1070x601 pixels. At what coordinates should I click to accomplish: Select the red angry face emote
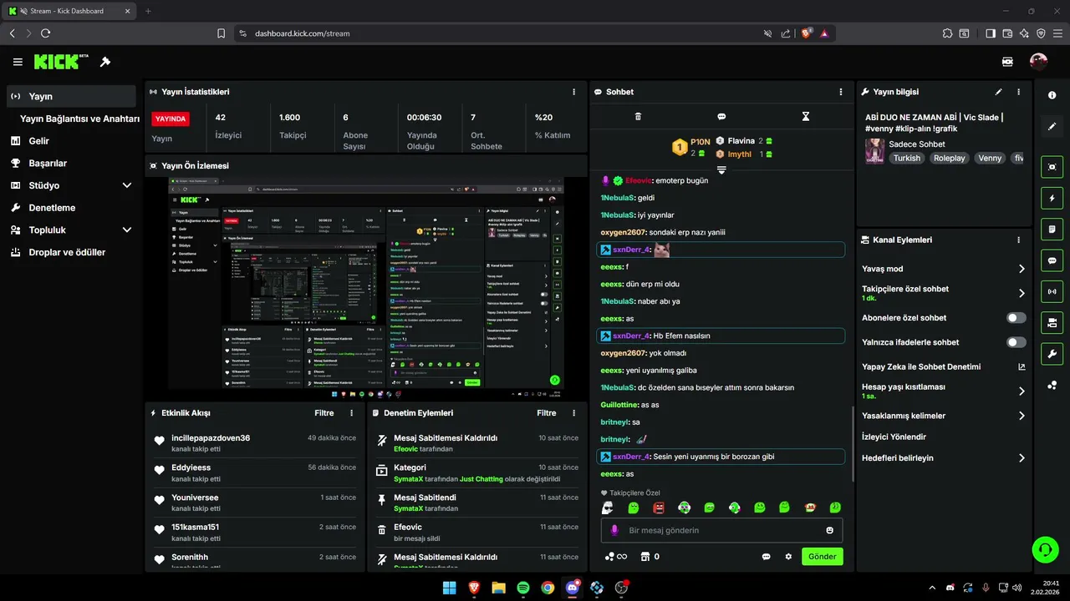pos(659,508)
